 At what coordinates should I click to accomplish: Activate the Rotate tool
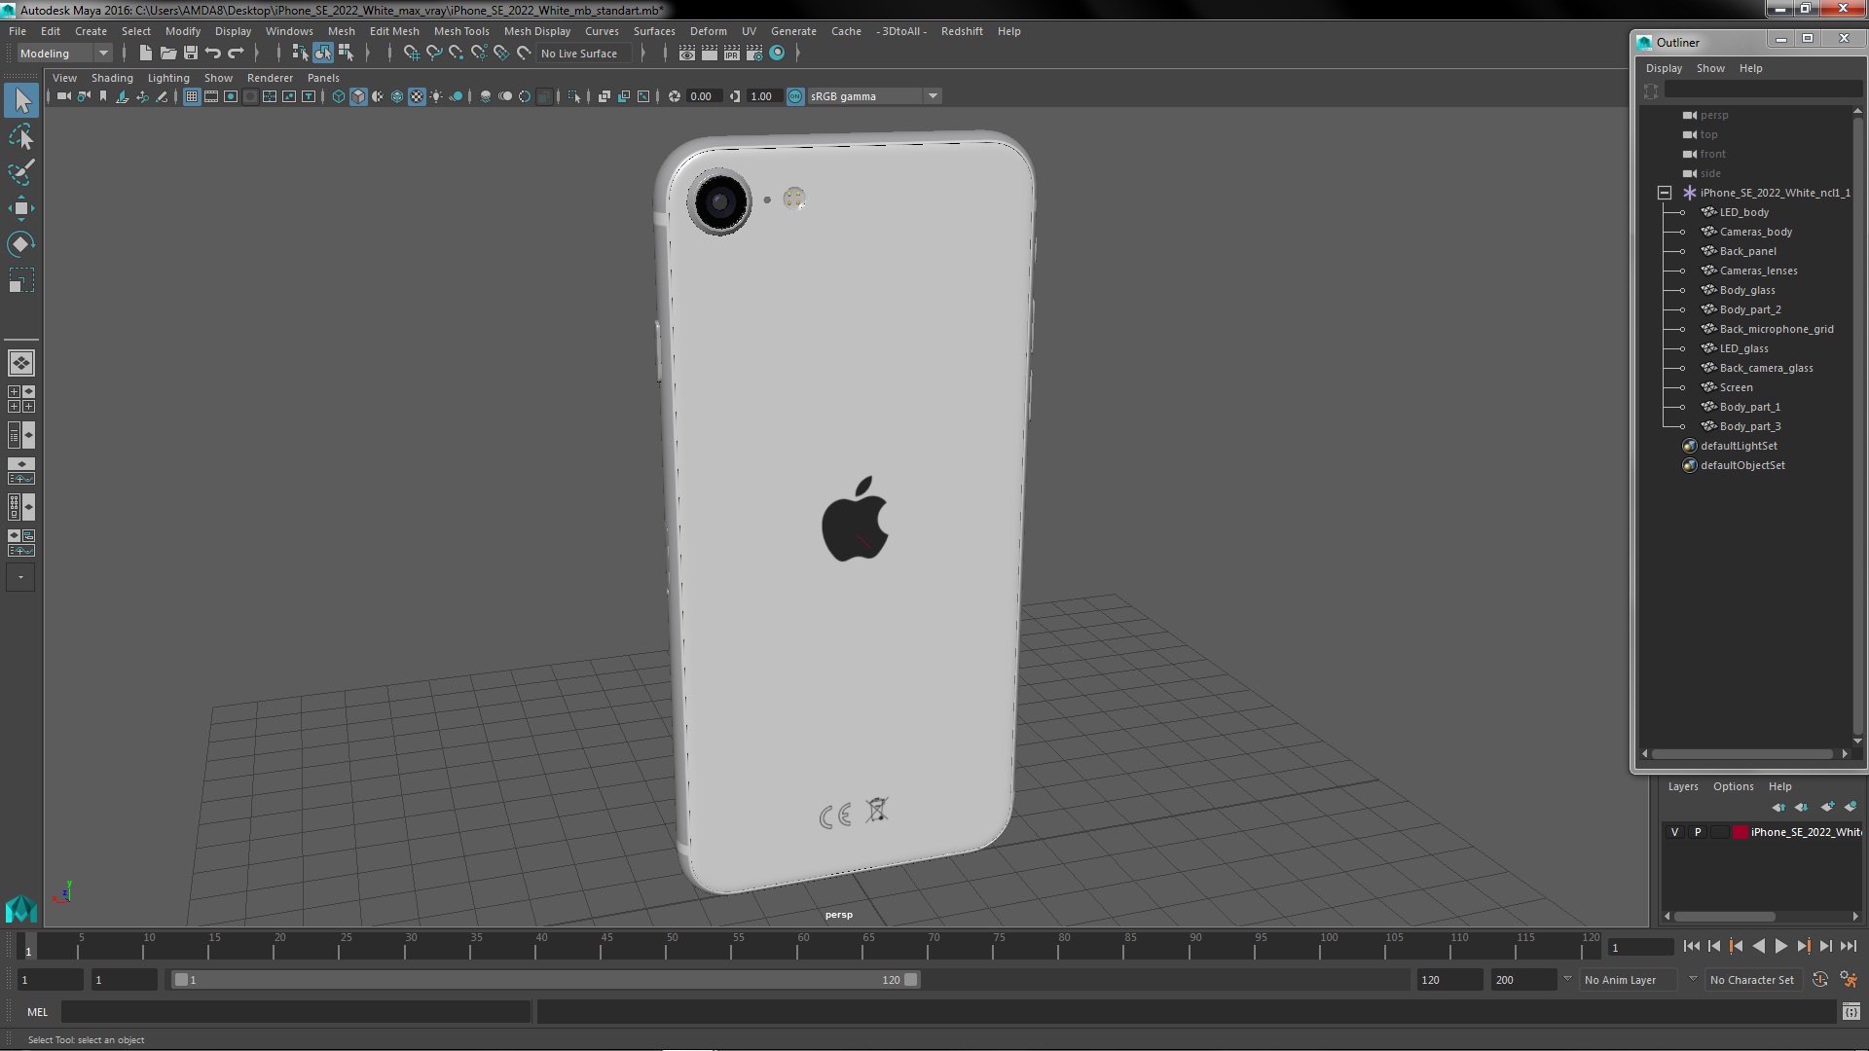(x=21, y=243)
